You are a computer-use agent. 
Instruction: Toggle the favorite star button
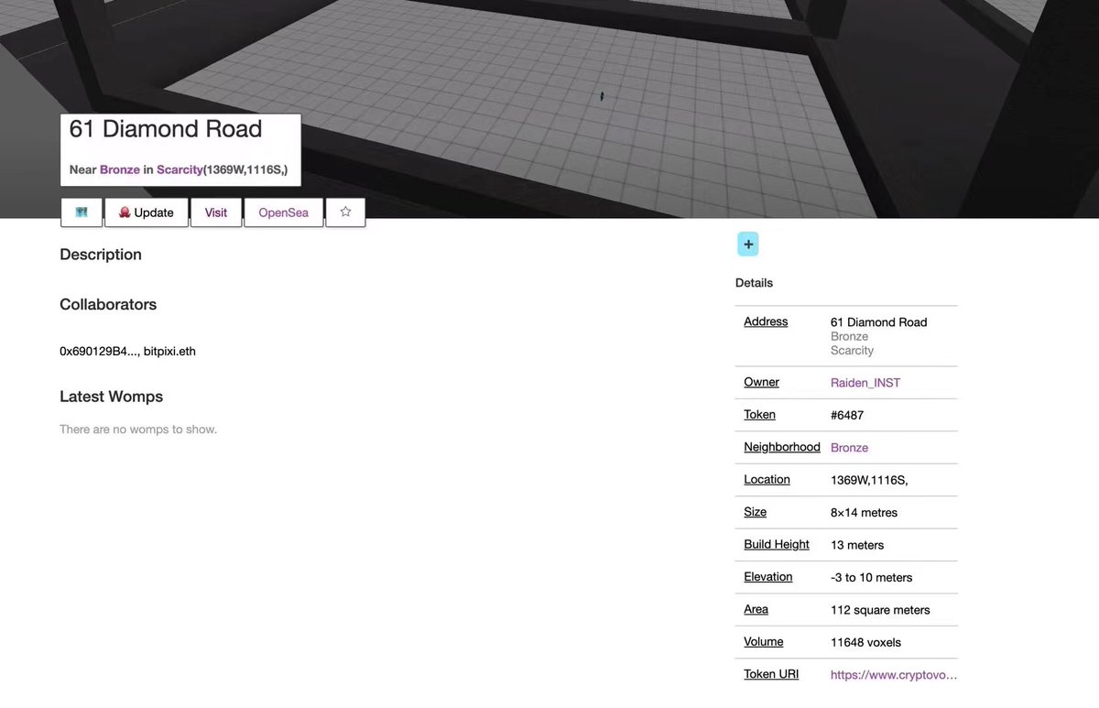[345, 212]
